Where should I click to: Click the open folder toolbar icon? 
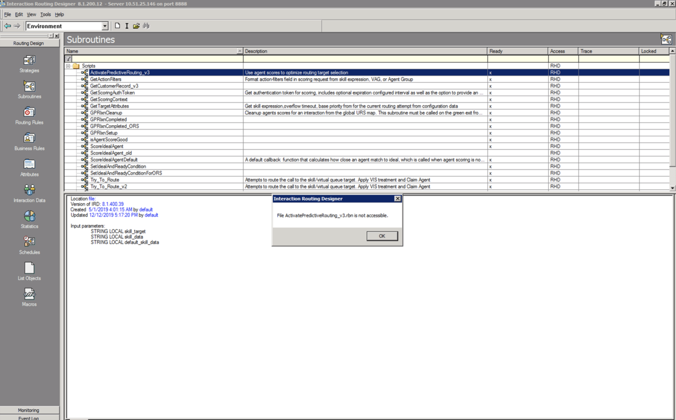click(136, 26)
